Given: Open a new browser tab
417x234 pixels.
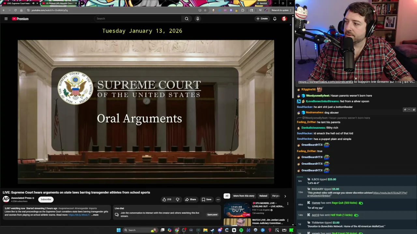Looking at the screenshot, I should click(82, 3).
